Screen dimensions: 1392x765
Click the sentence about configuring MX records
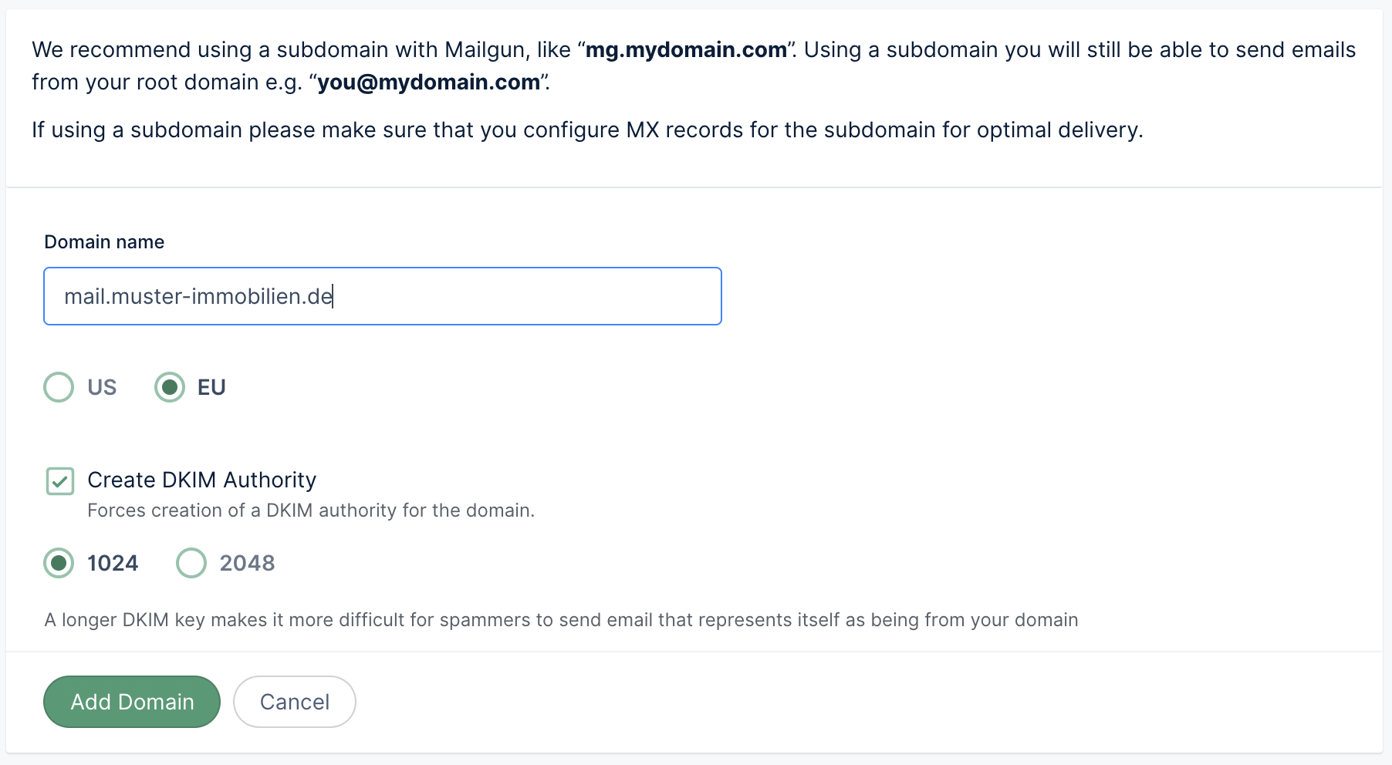click(586, 130)
